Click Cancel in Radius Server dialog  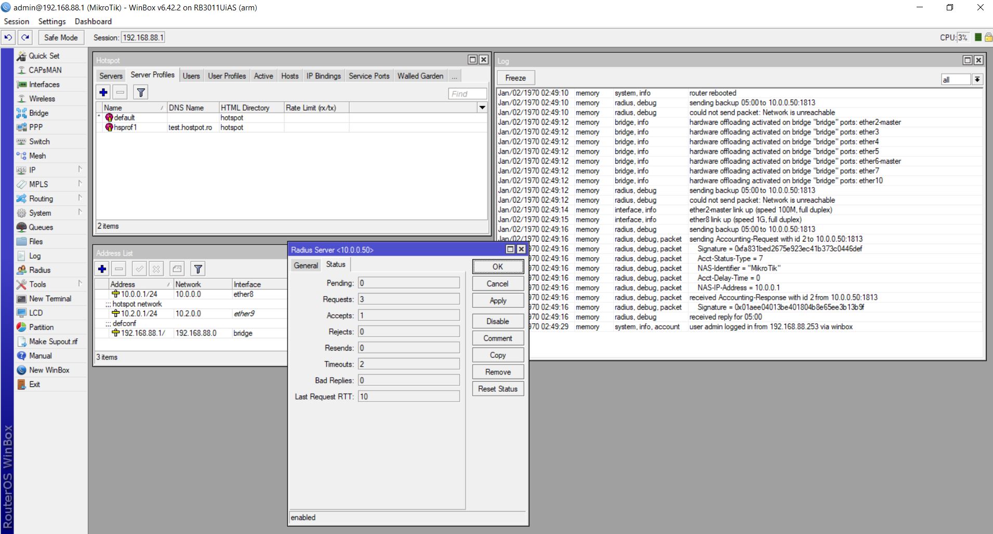498,284
